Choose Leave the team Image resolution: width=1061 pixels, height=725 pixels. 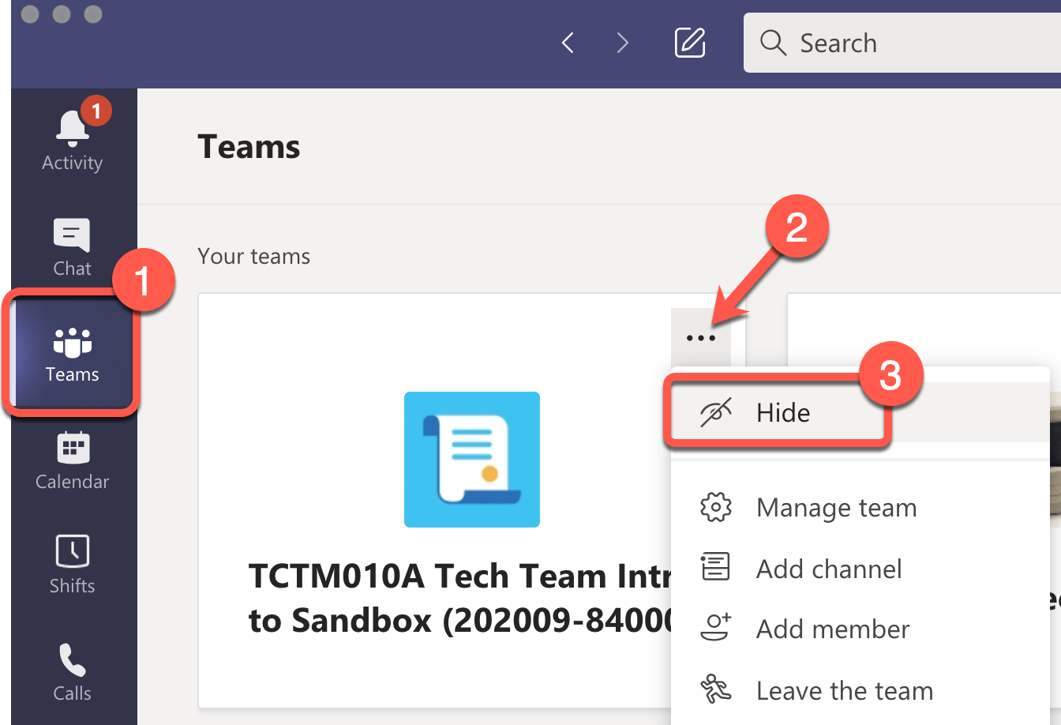[844, 690]
